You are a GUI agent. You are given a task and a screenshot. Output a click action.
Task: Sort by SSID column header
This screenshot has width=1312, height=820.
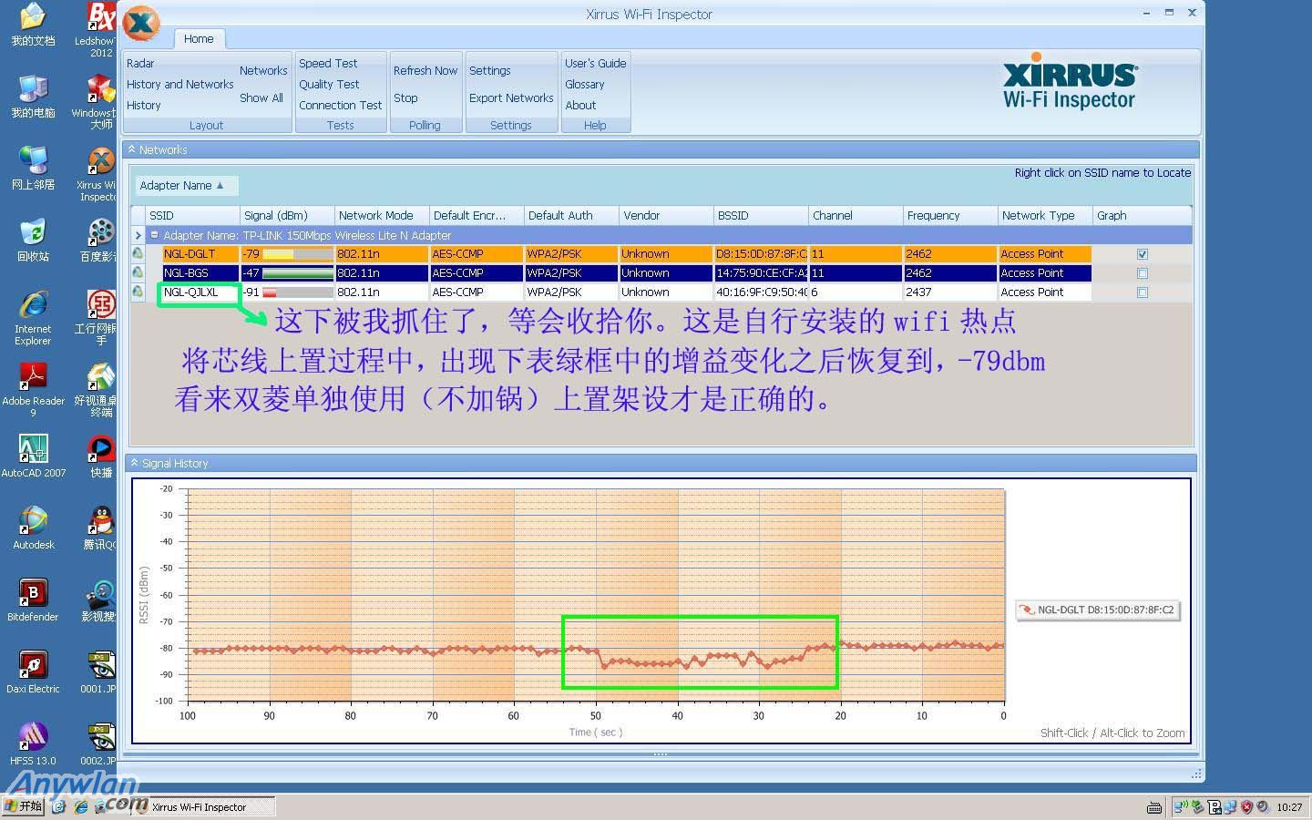[192, 215]
